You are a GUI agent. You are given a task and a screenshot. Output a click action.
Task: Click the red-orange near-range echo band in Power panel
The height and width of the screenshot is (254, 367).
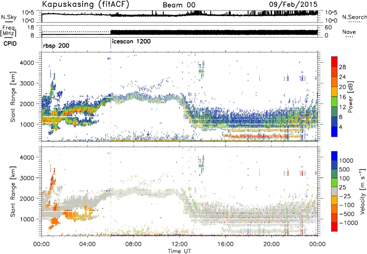262,136
